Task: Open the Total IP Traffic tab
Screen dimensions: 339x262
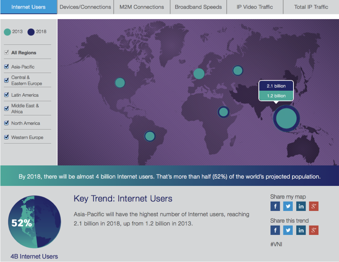Action: pyautogui.click(x=310, y=7)
